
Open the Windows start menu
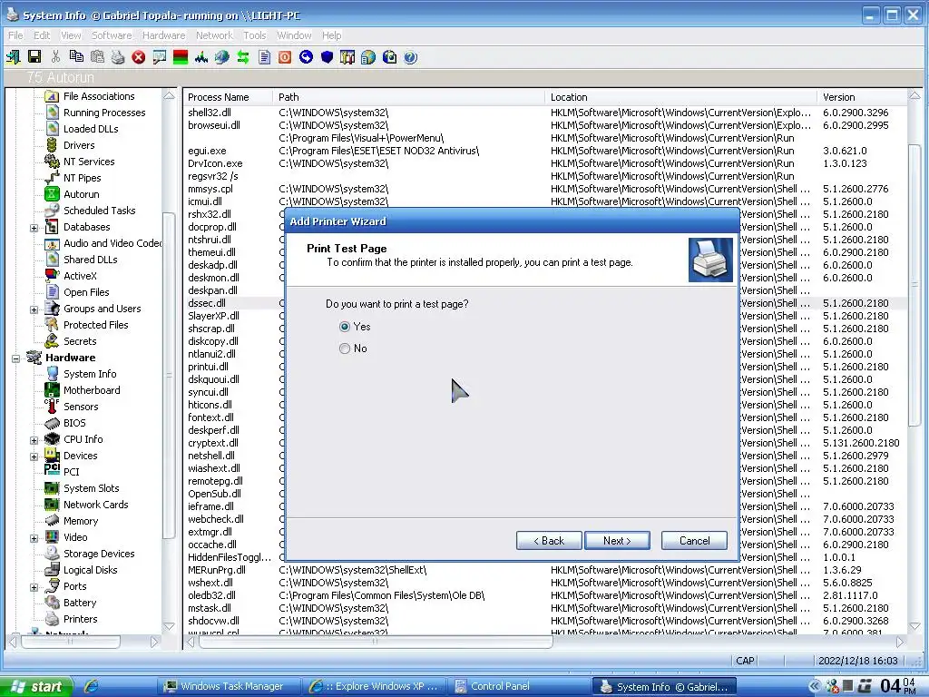point(35,686)
